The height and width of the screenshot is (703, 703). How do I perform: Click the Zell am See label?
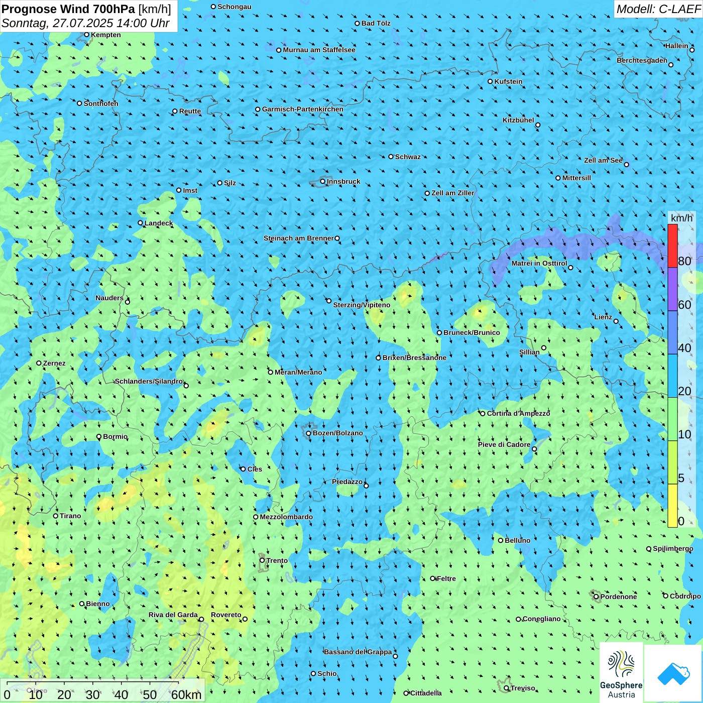click(x=603, y=160)
